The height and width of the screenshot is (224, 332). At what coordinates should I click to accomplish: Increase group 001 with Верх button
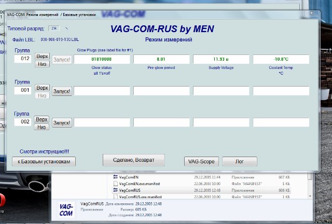pyautogui.click(x=42, y=88)
